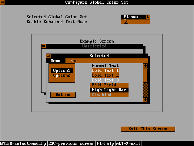This screenshot has width=194, height=146.
Task: Click the shaded scrollbar track area
Action: click(x=145, y=90)
